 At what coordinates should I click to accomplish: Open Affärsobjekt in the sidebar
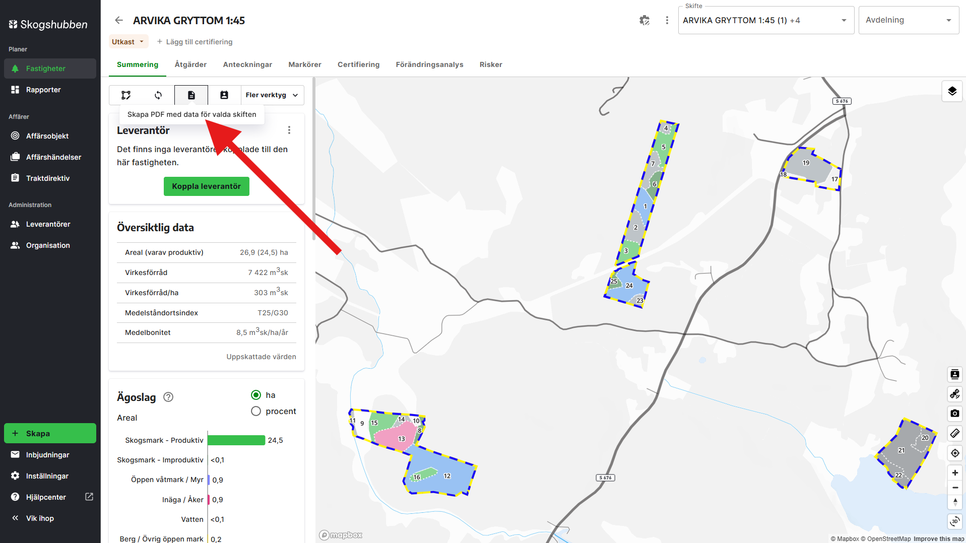point(50,136)
